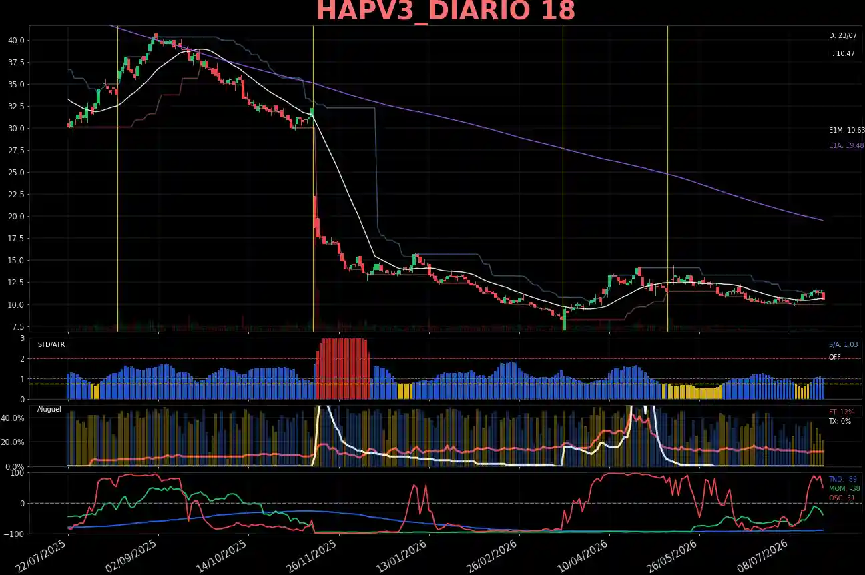Click the 'E1A: 19.48' annual average label
This screenshot has height=575, width=865.
tap(846, 145)
